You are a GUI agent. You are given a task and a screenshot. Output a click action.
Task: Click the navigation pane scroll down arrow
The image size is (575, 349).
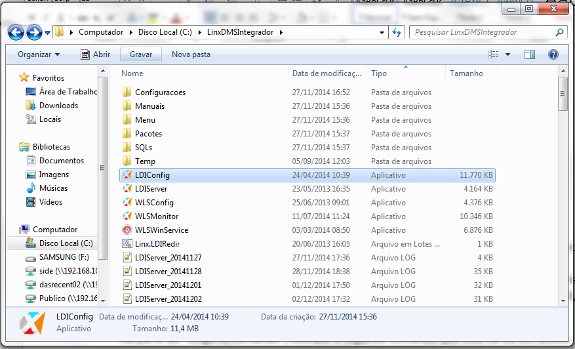[x=103, y=300]
